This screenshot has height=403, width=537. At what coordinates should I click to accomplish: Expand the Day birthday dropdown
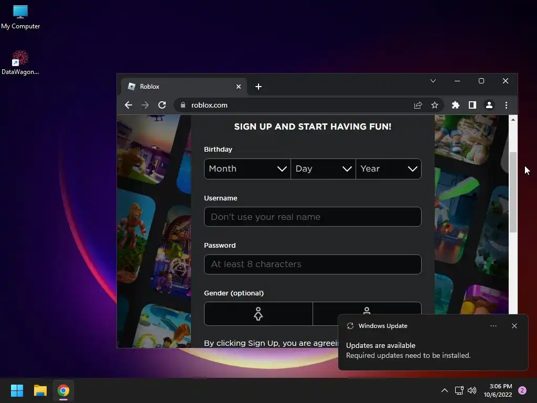(x=323, y=169)
